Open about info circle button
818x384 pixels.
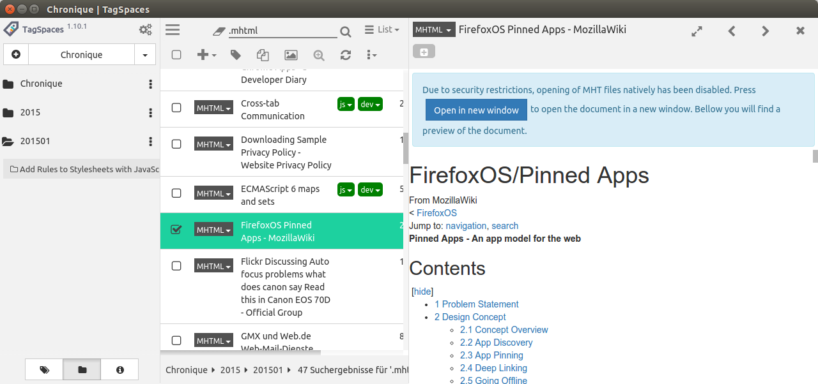coord(120,369)
